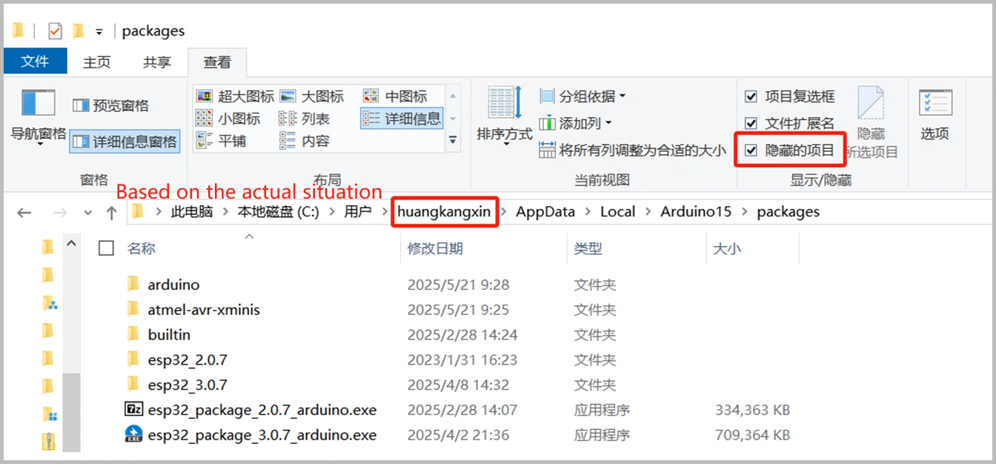Click the back navigation arrow
This screenshot has height=464, width=996.
point(24,213)
